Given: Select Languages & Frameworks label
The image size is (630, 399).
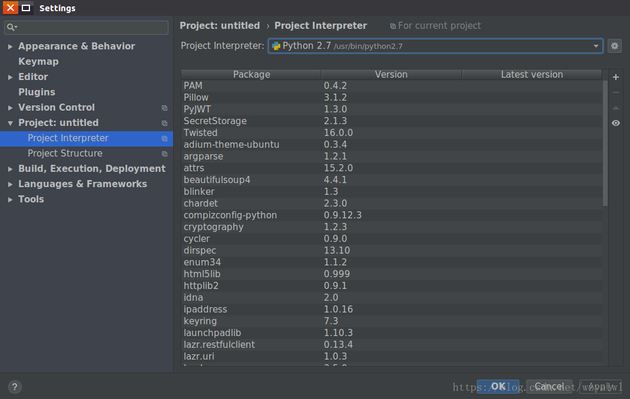Looking at the screenshot, I should pyautogui.click(x=82, y=184).
